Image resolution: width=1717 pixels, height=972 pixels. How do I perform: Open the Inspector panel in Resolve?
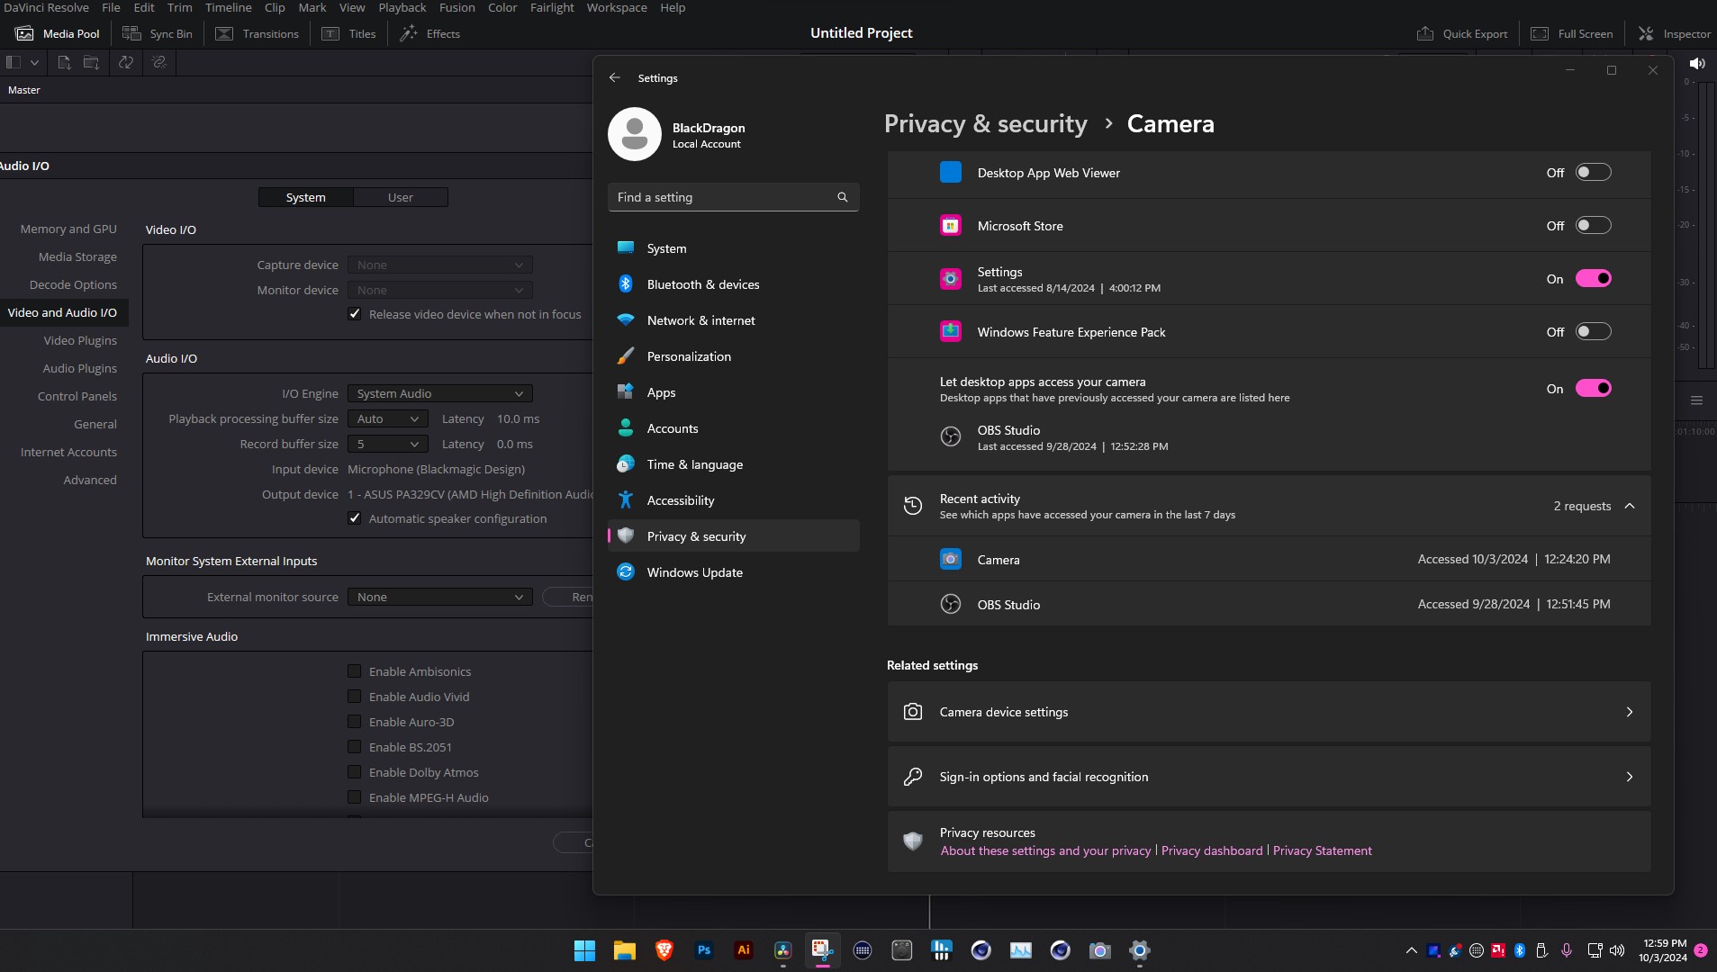tap(1674, 33)
